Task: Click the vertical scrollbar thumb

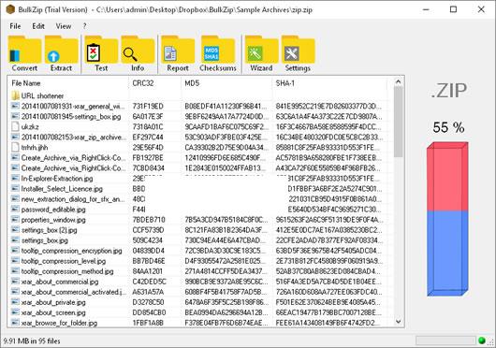Action: (x=399, y=122)
